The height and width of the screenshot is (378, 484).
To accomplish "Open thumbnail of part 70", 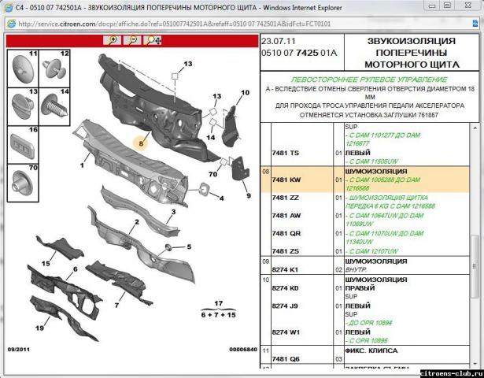I will pyautogui.click(x=23, y=183).
